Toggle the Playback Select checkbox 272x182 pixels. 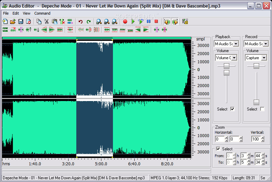click(232, 109)
